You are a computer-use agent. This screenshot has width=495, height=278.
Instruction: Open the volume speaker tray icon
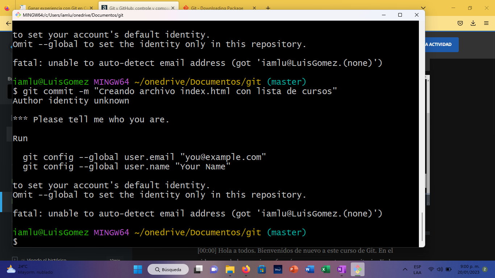[440, 269]
